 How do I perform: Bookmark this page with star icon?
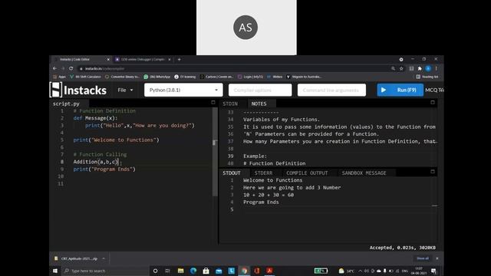[x=401, y=68]
